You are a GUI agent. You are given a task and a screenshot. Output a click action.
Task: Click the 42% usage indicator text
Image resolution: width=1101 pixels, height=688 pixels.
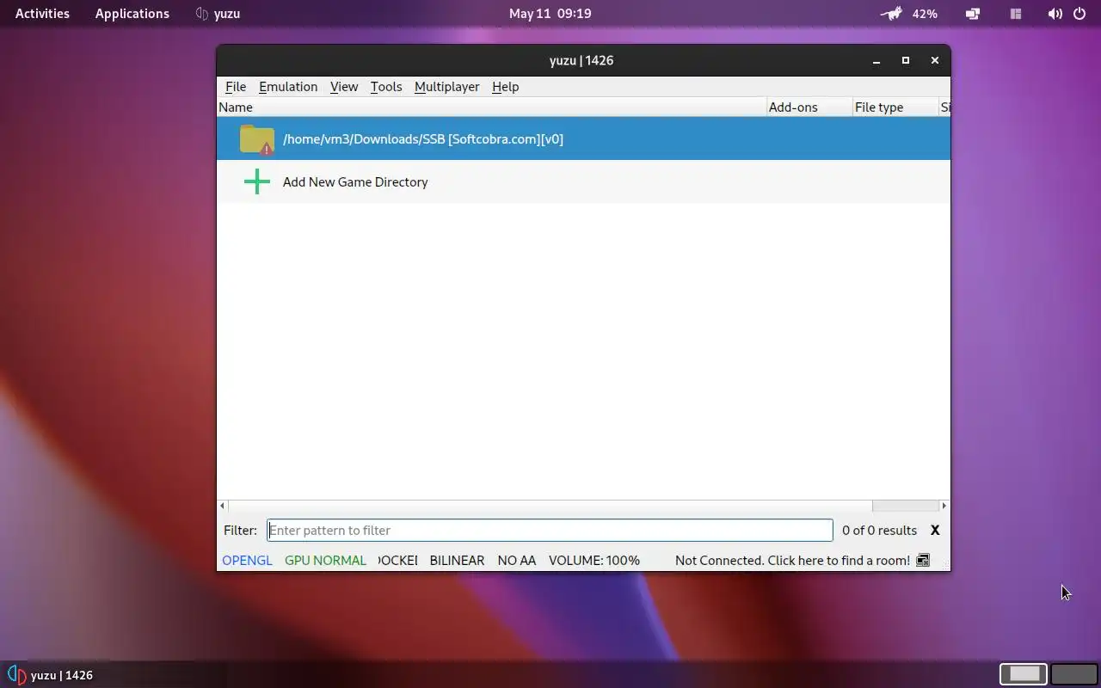click(925, 14)
